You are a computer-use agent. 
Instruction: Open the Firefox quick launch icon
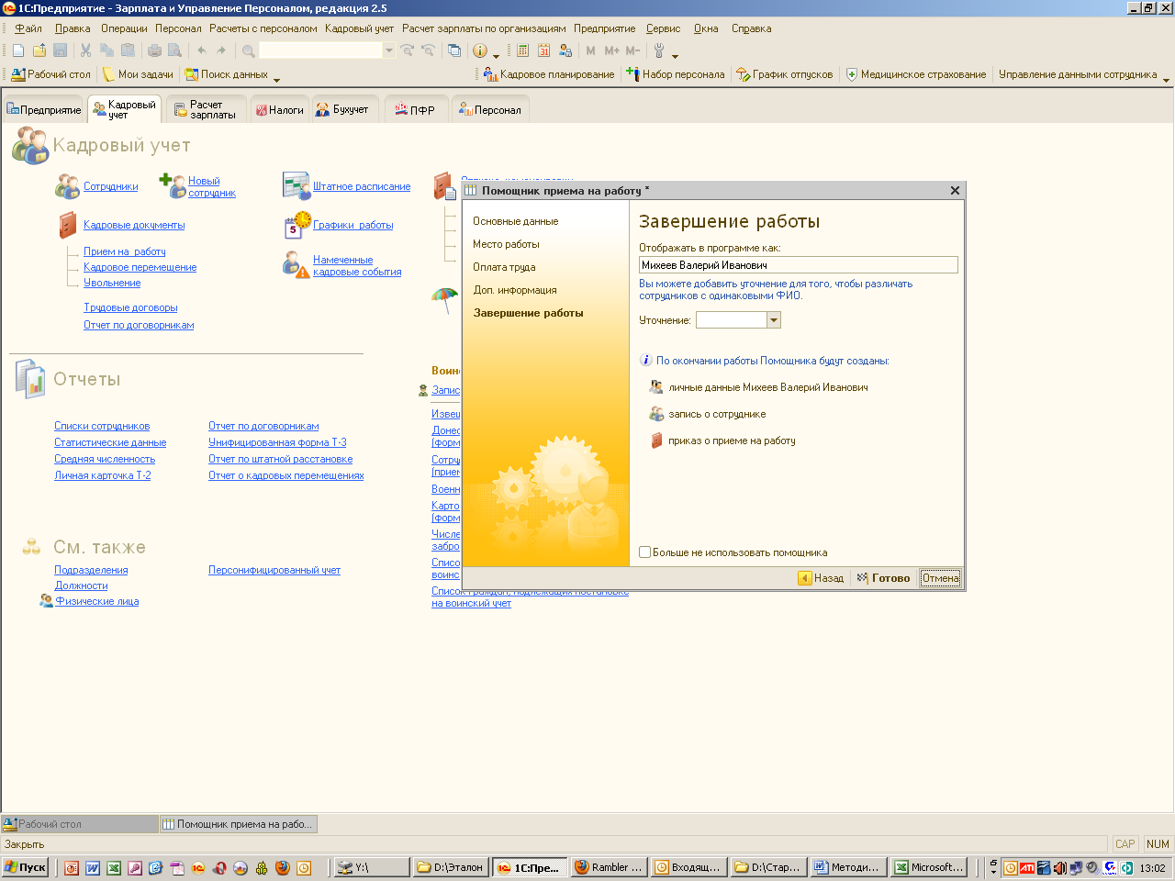point(283,867)
